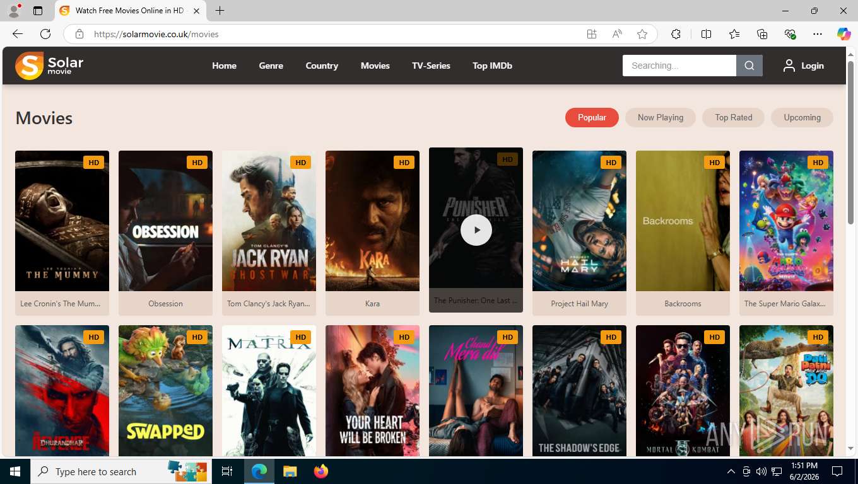Refresh the page with the reload icon

(45, 34)
